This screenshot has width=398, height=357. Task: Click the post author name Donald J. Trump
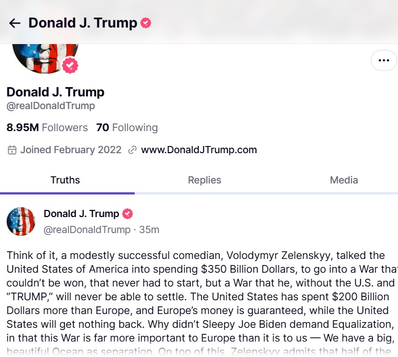point(81,214)
